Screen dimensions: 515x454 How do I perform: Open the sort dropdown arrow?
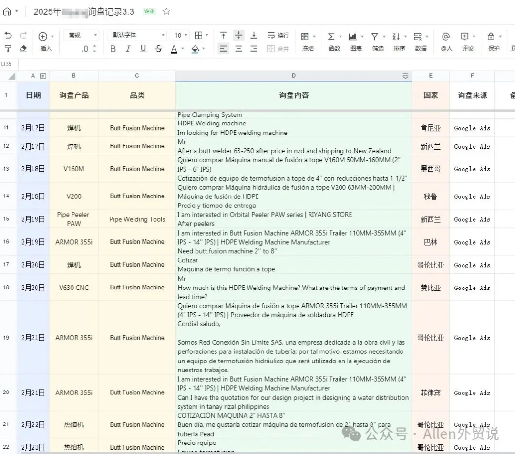(406, 36)
